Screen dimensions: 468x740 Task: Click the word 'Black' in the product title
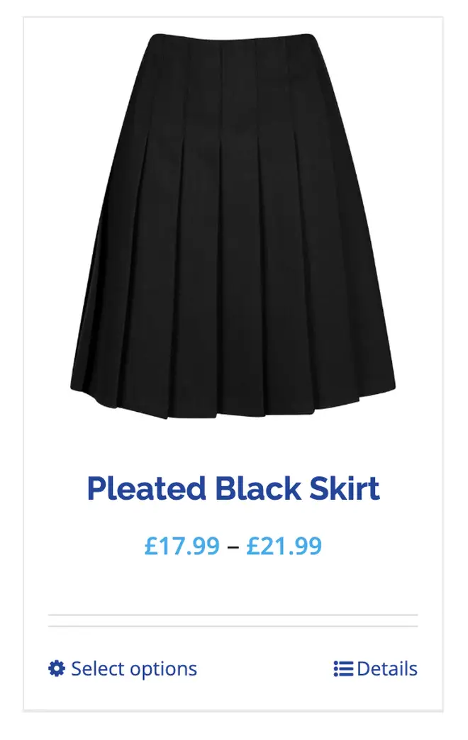258,488
